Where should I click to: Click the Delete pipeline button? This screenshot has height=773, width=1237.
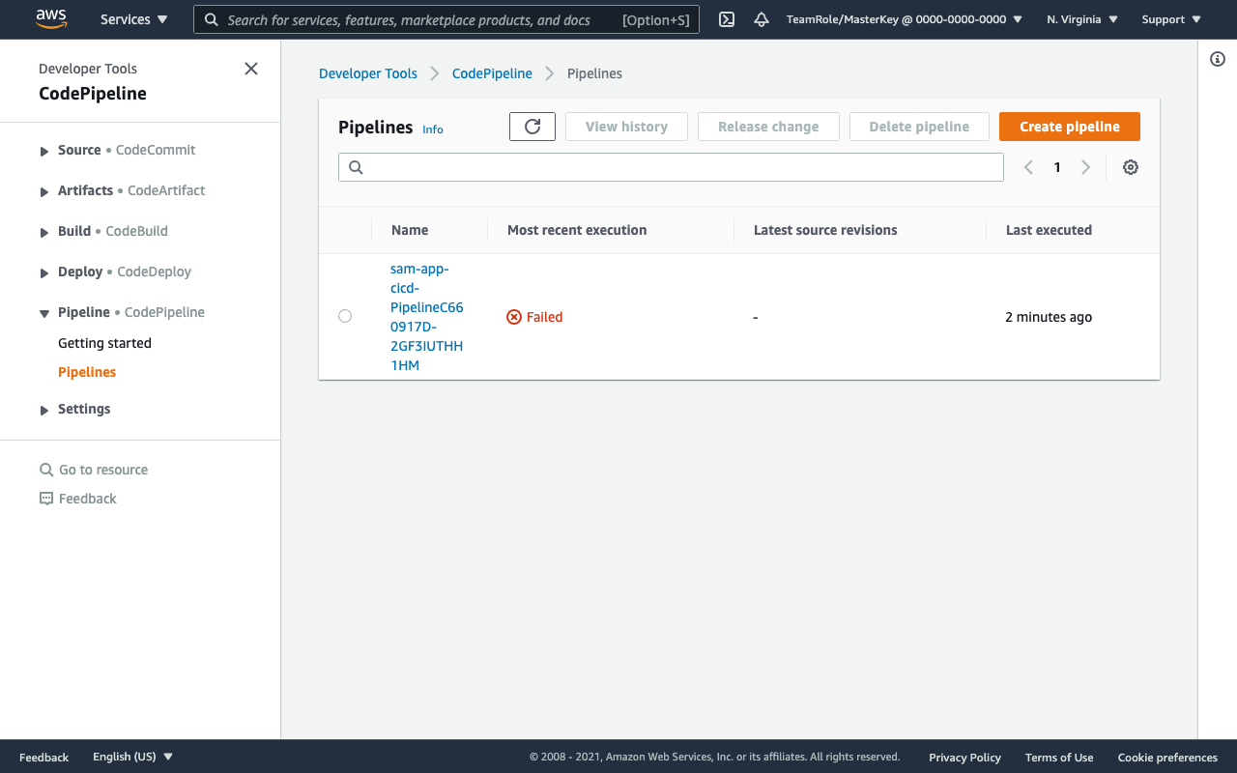919,127
